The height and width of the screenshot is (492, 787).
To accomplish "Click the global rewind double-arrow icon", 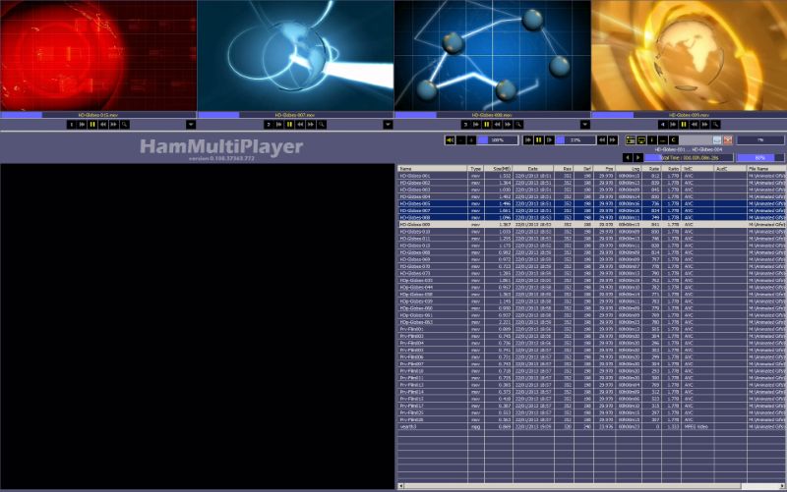I will (x=602, y=140).
